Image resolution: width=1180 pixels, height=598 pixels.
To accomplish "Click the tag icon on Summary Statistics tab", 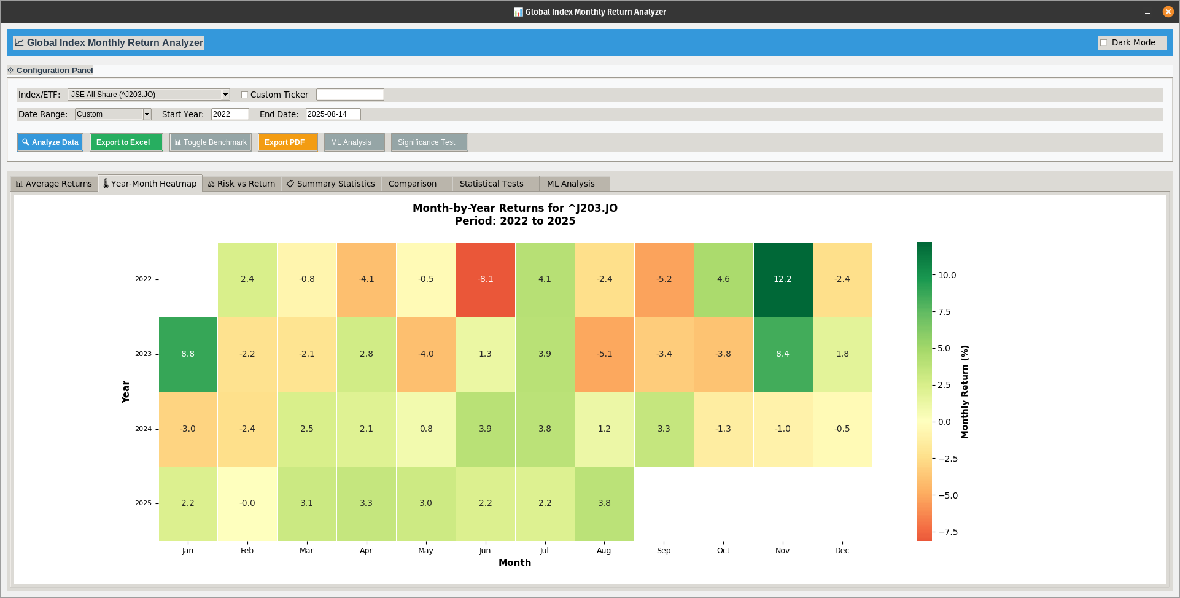I will click(x=289, y=183).
